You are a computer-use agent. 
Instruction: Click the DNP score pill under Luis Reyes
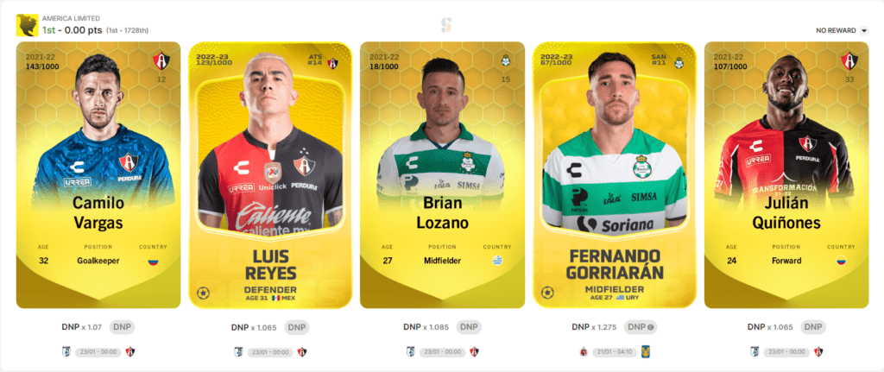[297, 327]
